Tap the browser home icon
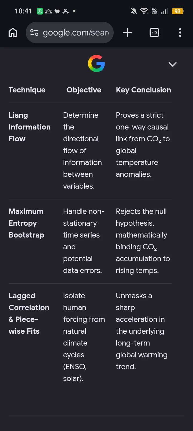 click(x=13, y=33)
